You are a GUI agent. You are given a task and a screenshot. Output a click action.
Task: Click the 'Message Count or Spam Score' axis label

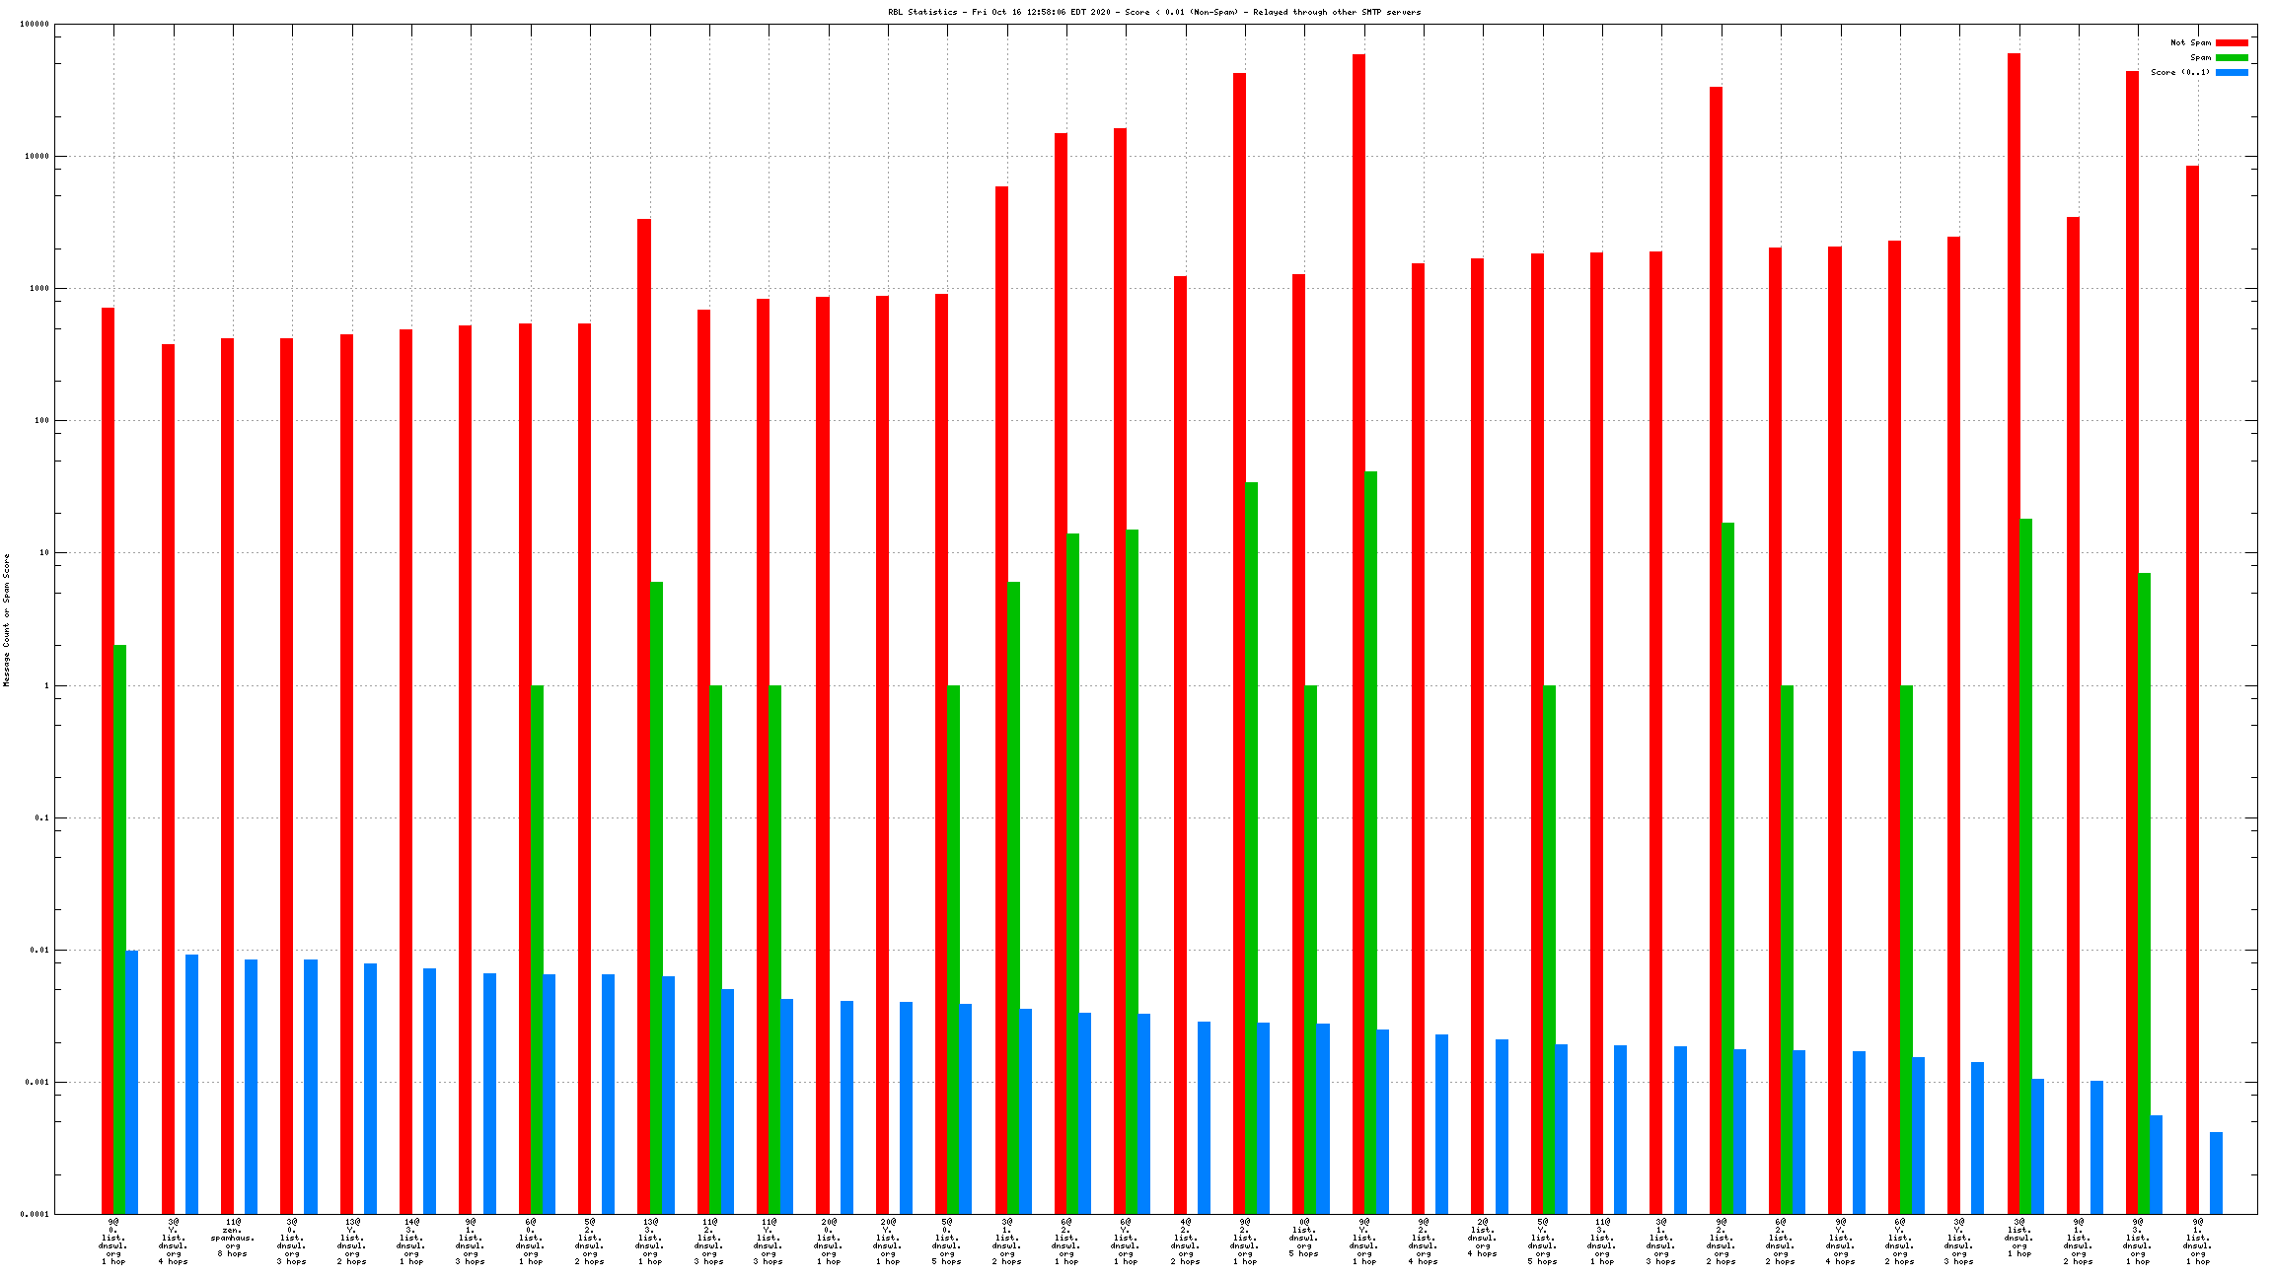[x=7, y=619]
